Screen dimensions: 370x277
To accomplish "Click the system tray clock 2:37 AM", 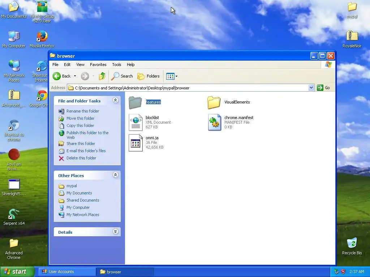I will [x=357, y=272].
